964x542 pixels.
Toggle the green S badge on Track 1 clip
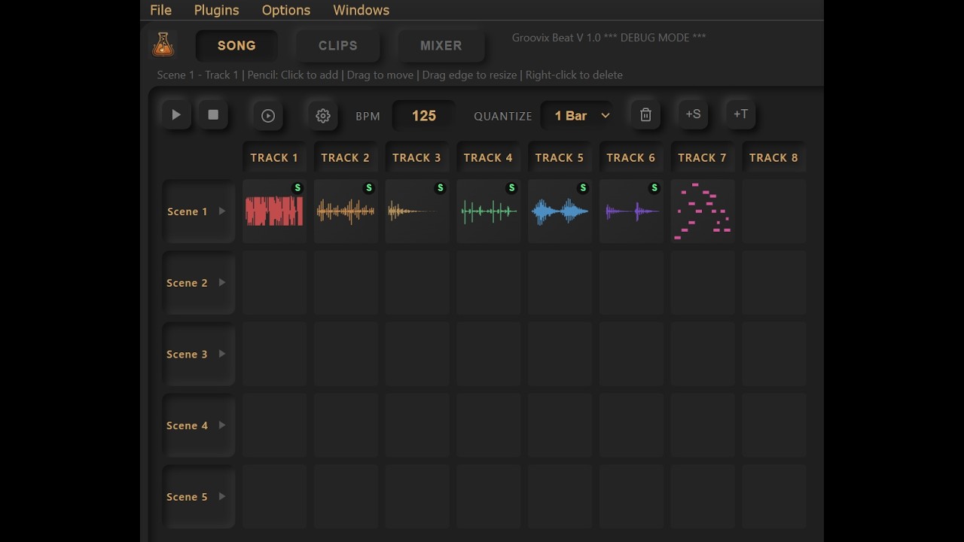pyautogui.click(x=297, y=187)
